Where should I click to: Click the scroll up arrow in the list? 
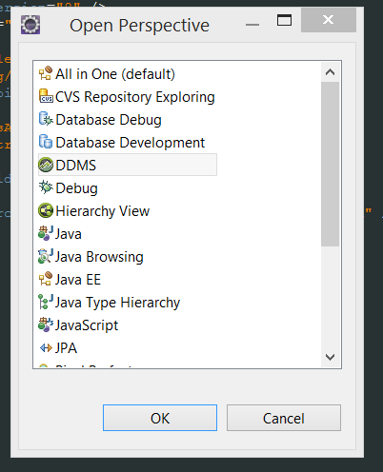pyautogui.click(x=331, y=72)
